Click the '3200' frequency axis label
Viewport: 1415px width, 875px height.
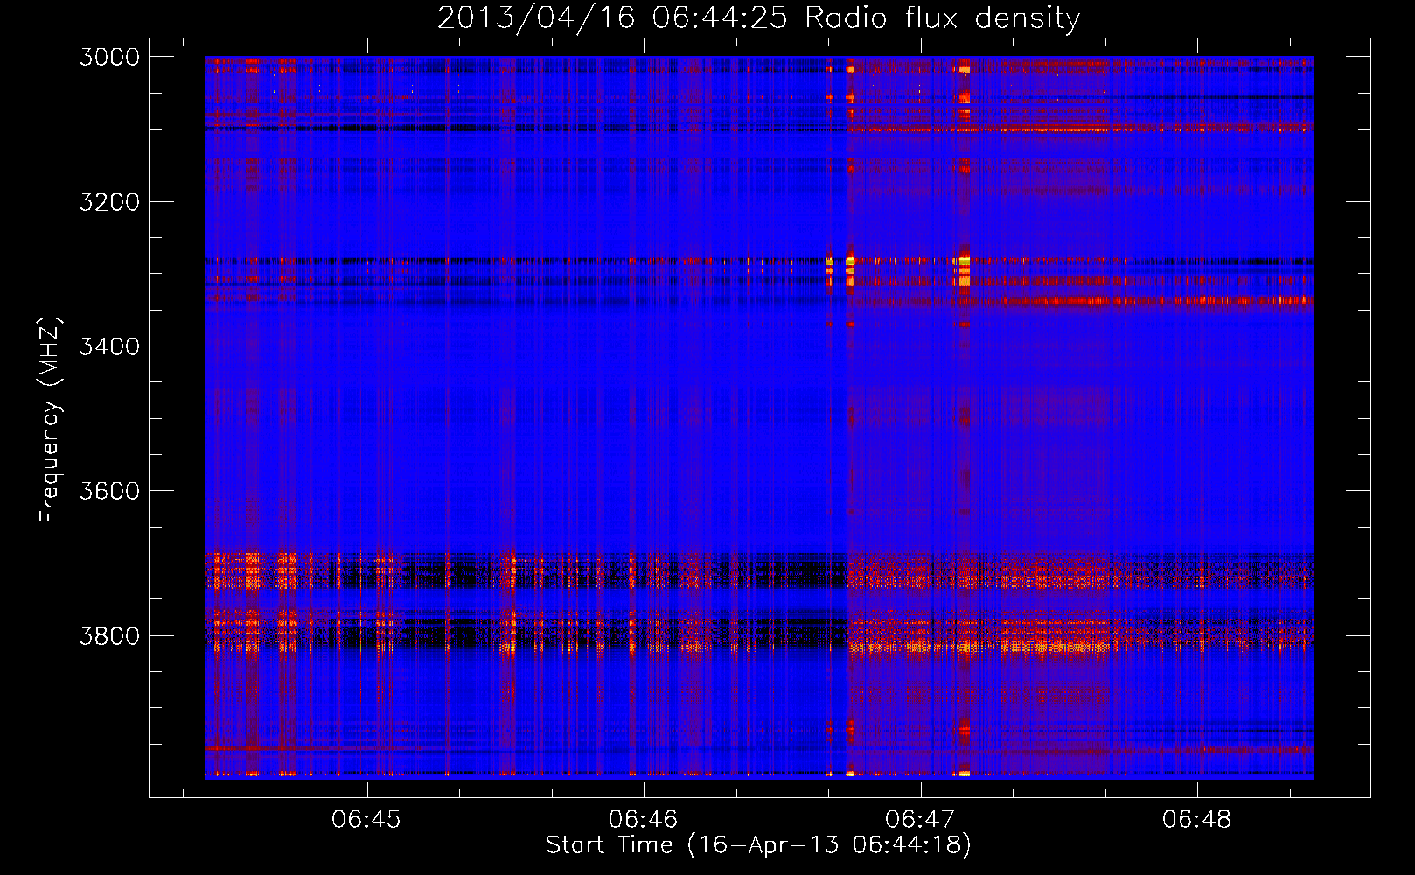pyautogui.click(x=109, y=202)
